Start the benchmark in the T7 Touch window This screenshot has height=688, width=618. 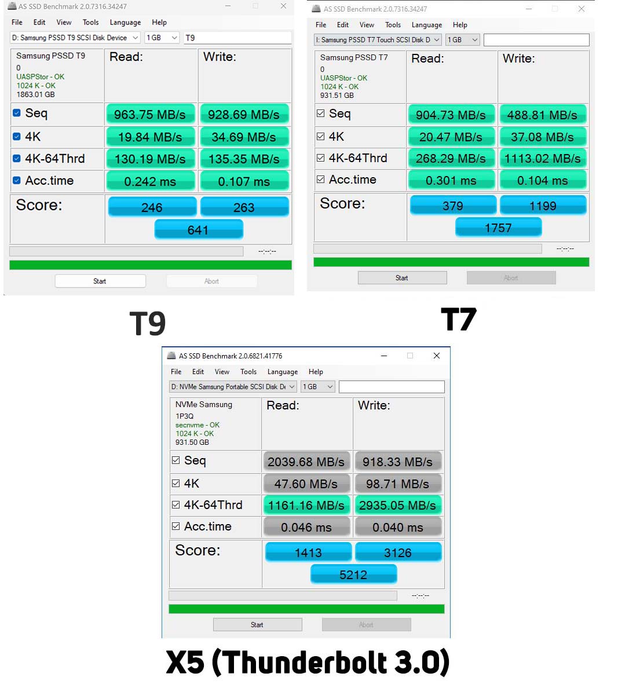pos(402,278)
